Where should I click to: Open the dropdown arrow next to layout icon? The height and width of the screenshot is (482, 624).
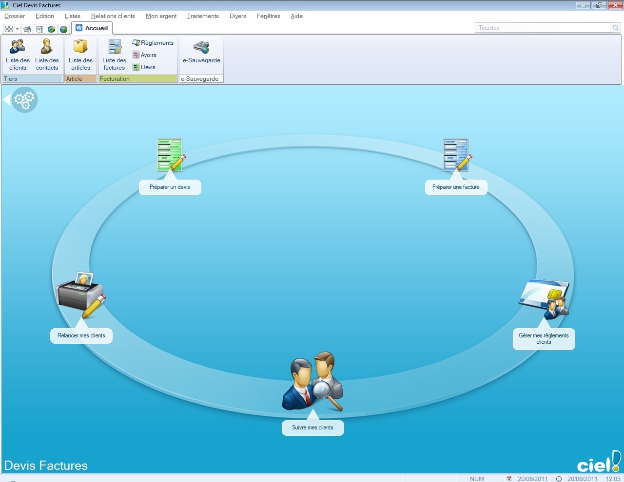coord(18,29)
